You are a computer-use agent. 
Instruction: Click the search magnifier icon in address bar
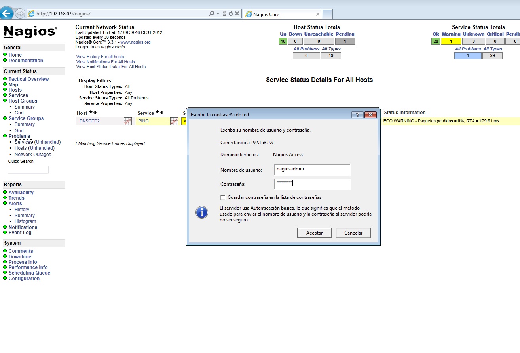click(211, 13)
